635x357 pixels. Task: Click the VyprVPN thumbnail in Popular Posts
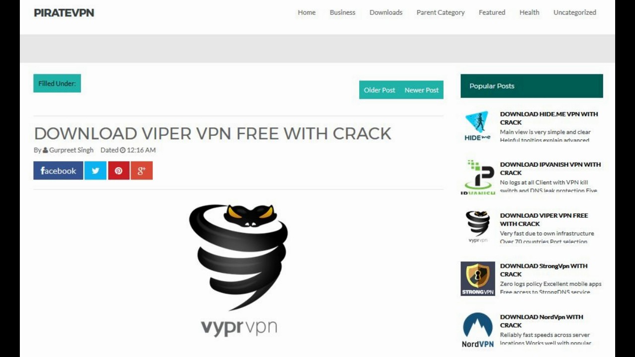pyautogui.click(x=478, y=227)
